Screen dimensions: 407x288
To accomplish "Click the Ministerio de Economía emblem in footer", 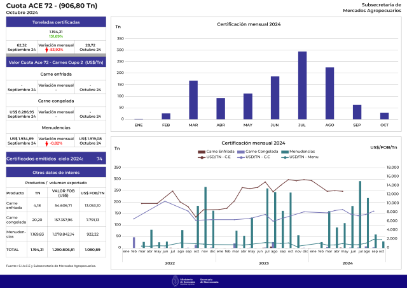I will click(x=176, y=281).
